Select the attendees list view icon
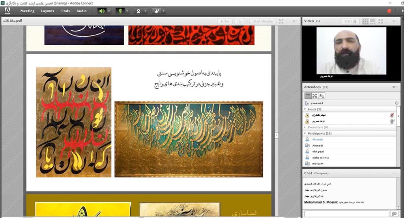 (308, 96)
